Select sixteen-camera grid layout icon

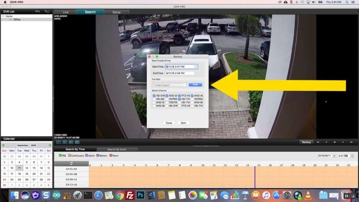[77, 142]
